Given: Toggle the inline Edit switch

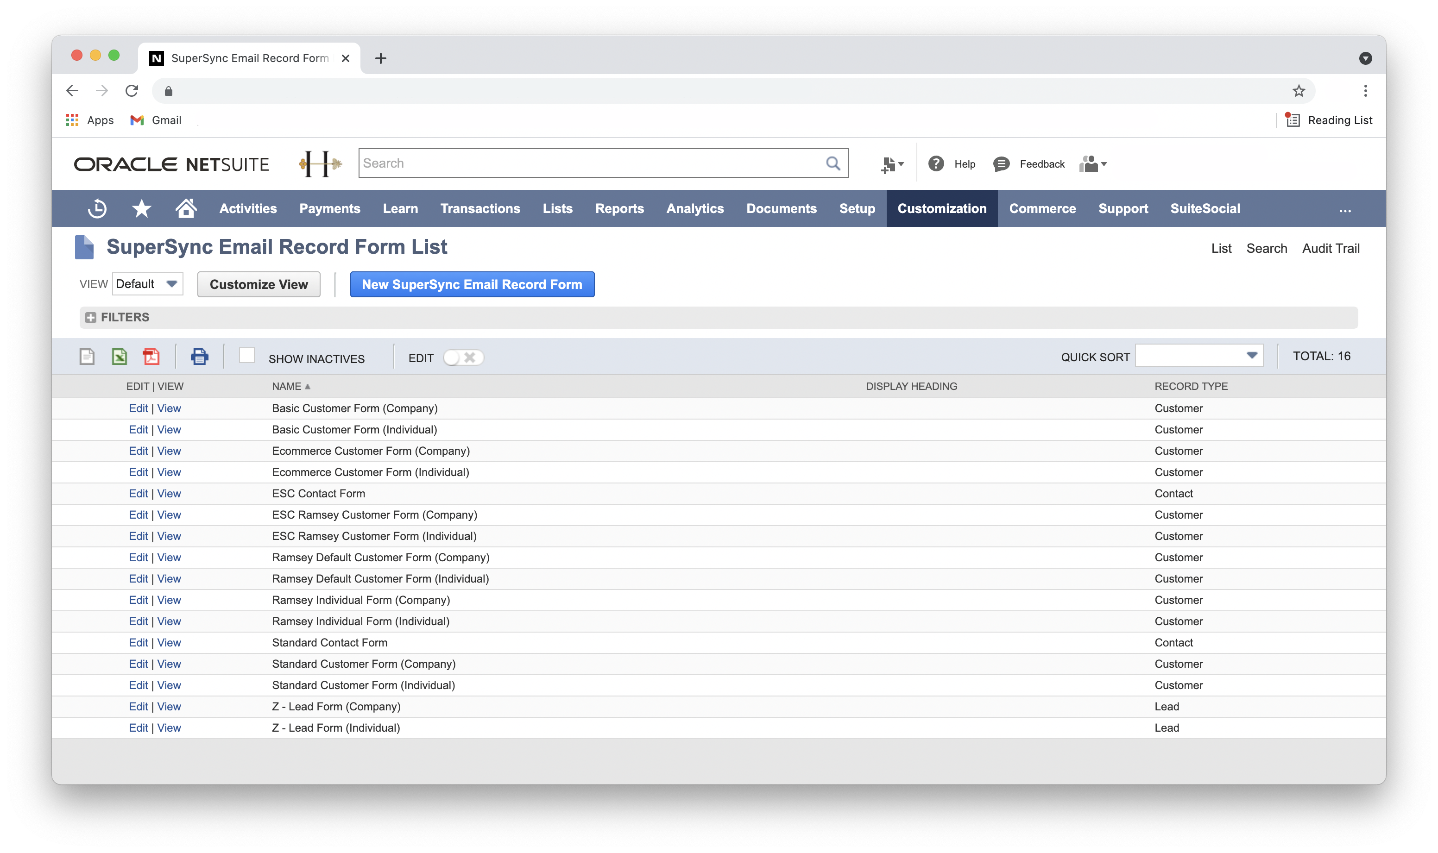Looking at the screenshot, I should coord(463,358).
